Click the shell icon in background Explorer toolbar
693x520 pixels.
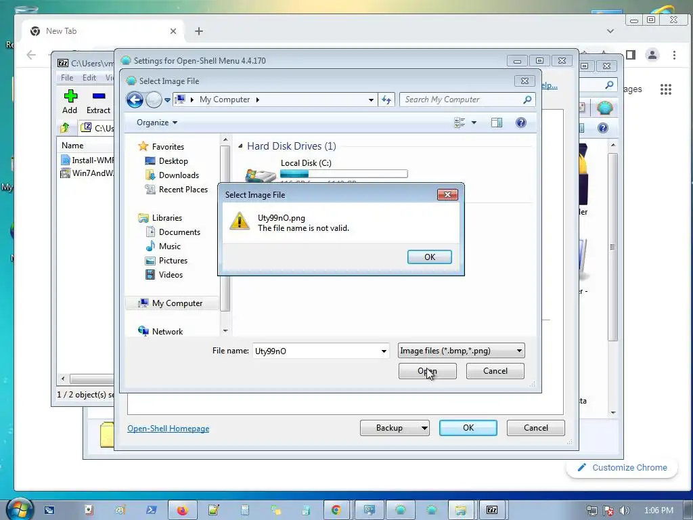(604, 108)
